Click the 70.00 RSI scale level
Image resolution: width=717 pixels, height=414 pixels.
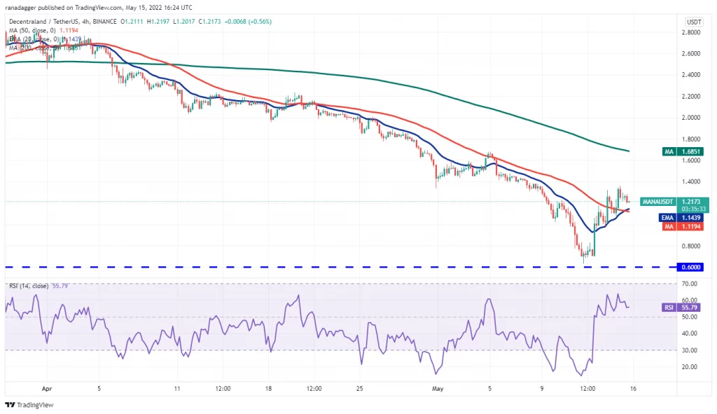[690, 284]
